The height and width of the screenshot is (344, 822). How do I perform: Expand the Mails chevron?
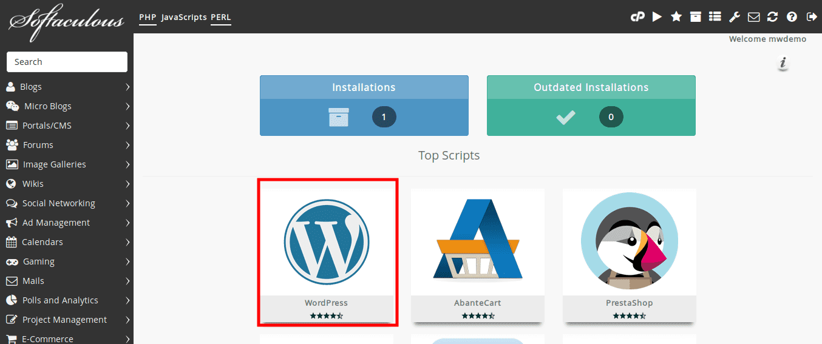coord(127,281)
